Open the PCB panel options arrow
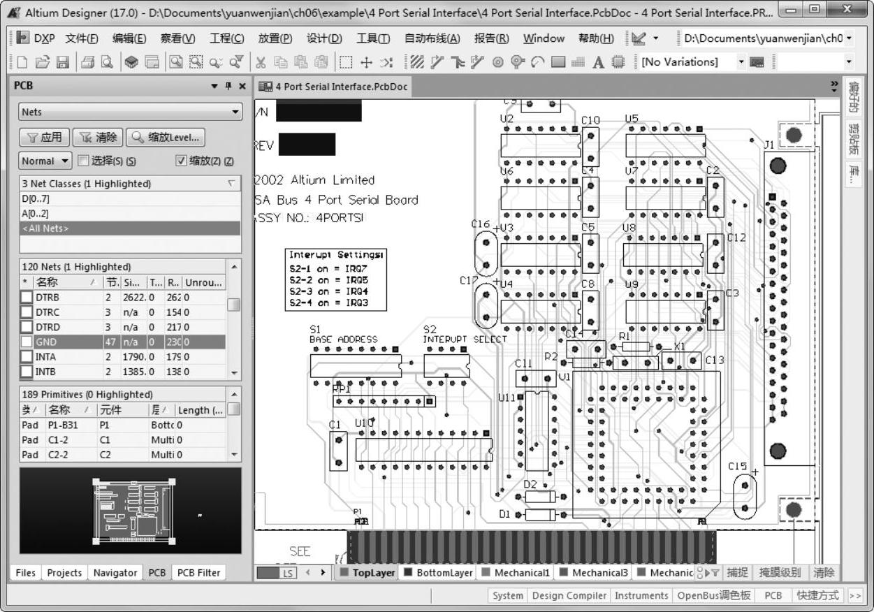Image resolution: width=874 pixels, height=612 pixels. coord(214,86)
